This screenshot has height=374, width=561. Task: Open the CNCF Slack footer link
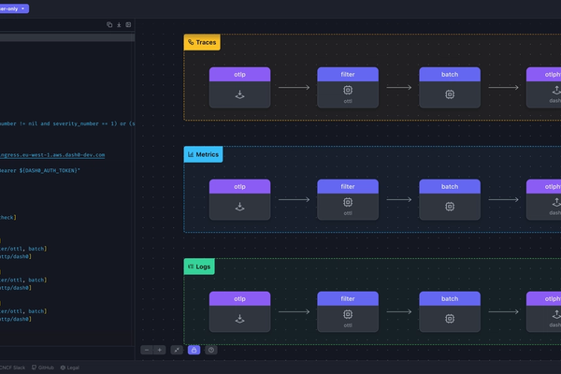point(11,367)
